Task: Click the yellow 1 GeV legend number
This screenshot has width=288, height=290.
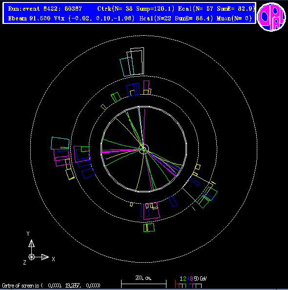Action: tap(181, 279)
